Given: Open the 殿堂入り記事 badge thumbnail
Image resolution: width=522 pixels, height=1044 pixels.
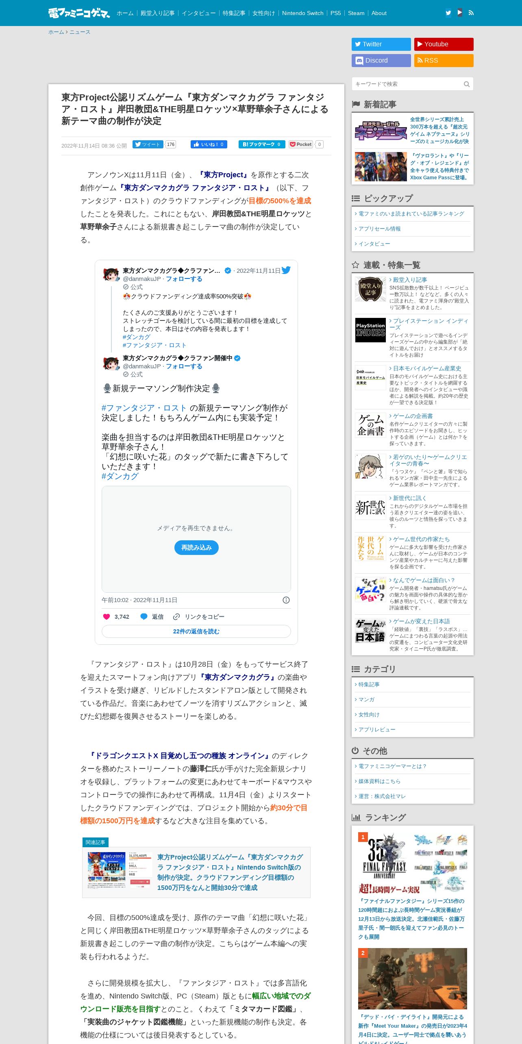Looking at the screenshot, I should [x=370, y=289].
